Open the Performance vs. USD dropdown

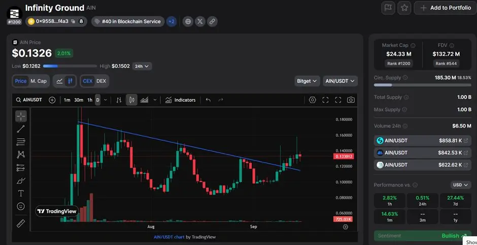point(461,185)
